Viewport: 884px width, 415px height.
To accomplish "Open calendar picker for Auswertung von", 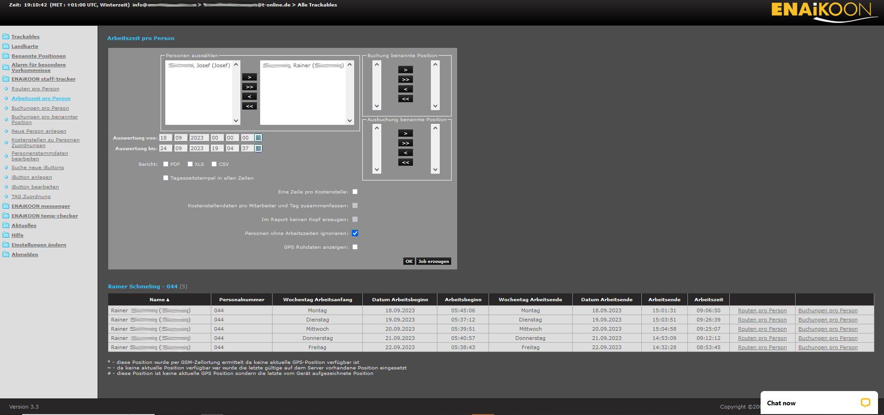I will (258, 138).
